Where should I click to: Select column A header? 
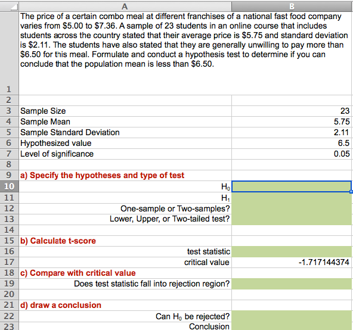tap(125, 7)
